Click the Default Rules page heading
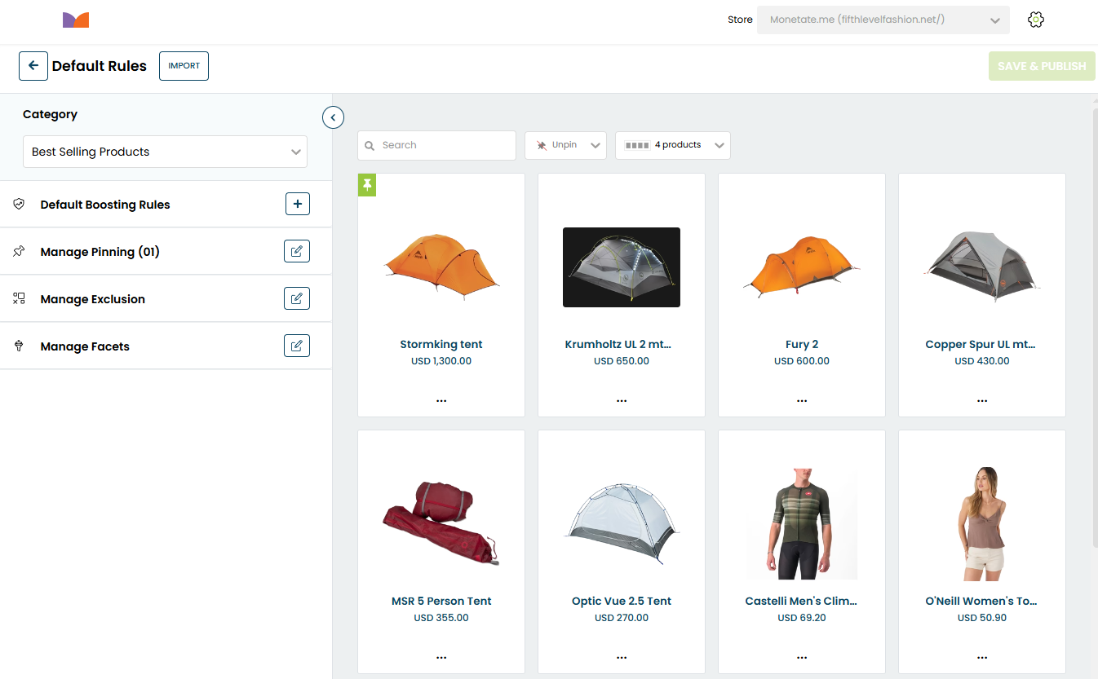 point(100,66)
